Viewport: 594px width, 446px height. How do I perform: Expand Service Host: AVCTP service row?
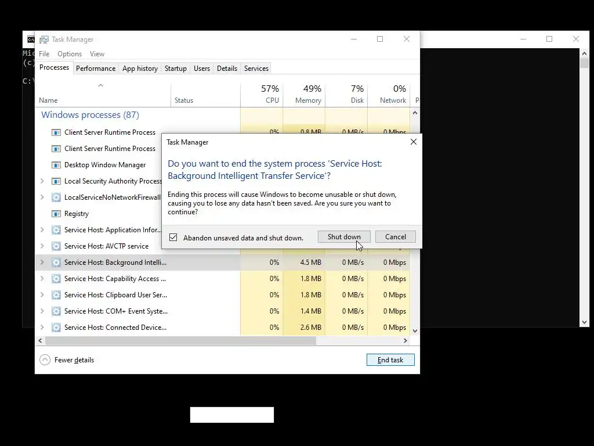pyautogui.click(x=42, y=246)
